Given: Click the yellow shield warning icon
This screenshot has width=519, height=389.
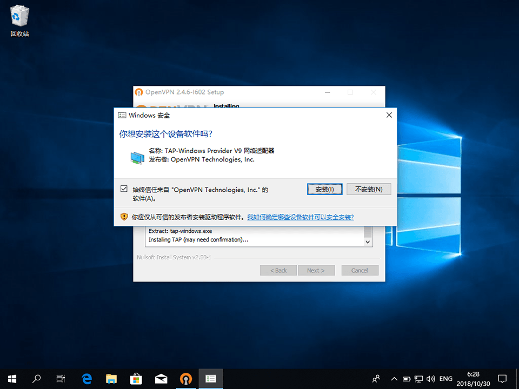Looking at the screenshot, I should (x=124, y=217).
